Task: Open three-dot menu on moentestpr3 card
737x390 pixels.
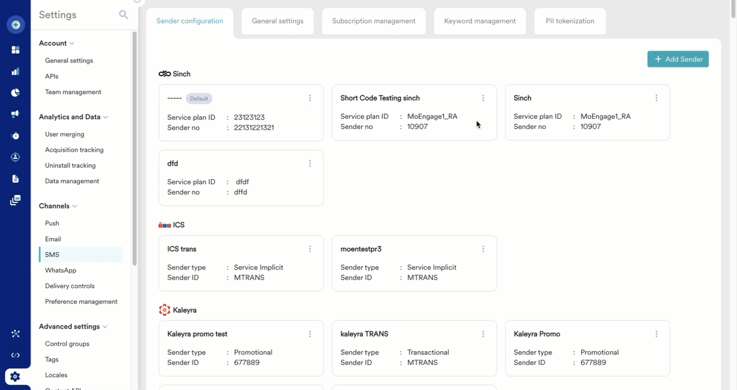Action: [483, 249]
